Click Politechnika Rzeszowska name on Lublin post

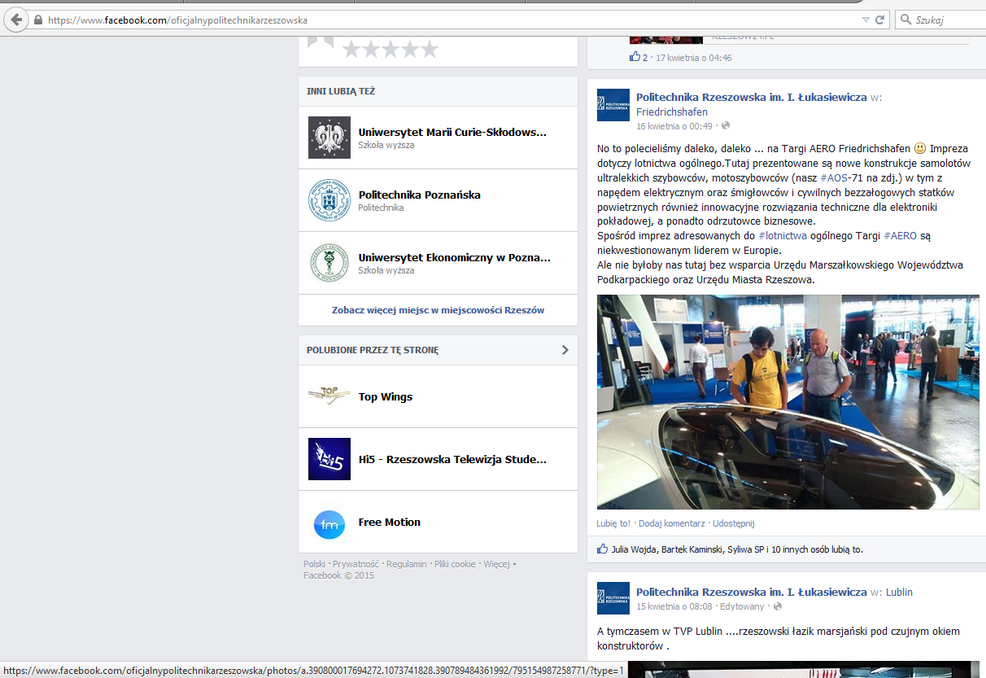[752, 593]
